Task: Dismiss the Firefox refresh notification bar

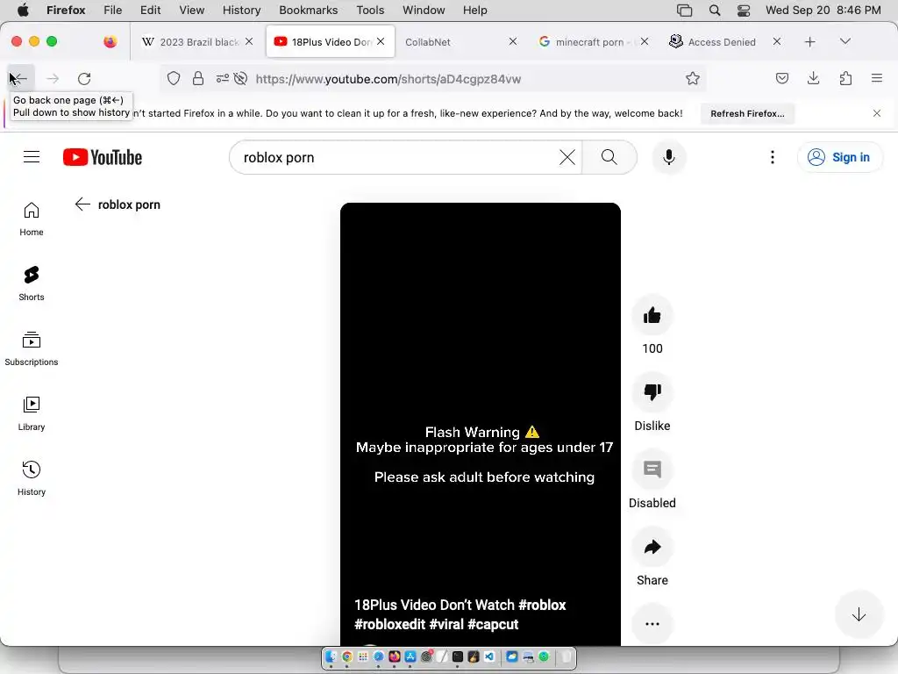Action: pyautogui.click(x=877, y=113)
